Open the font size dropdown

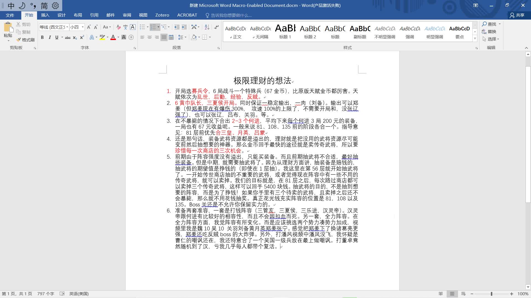(83, 27)
